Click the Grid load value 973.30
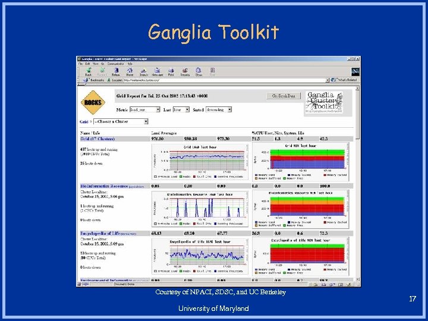 tap(224, 139)
